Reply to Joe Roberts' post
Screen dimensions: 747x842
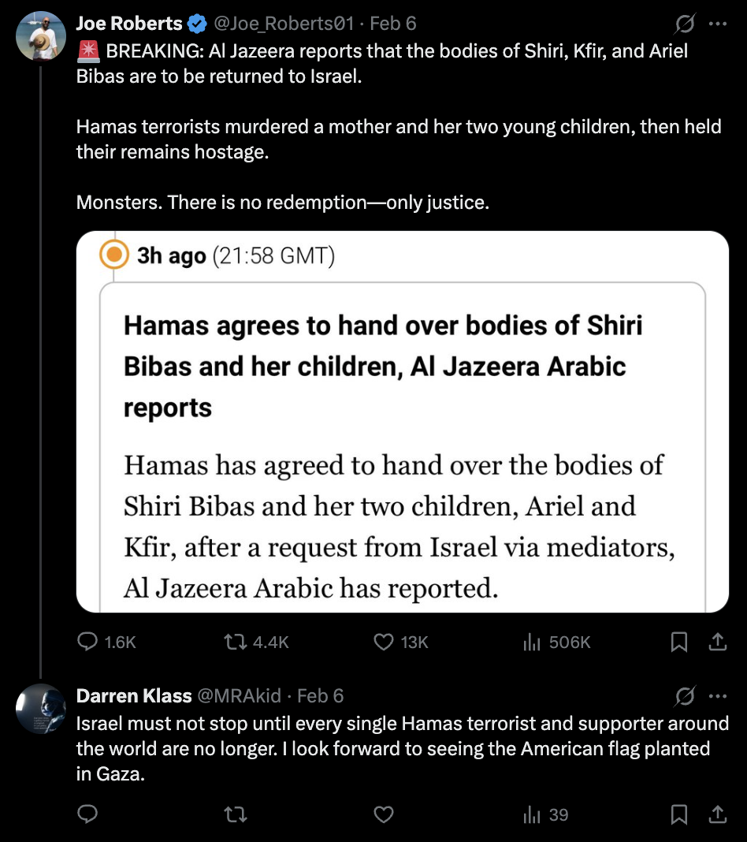click(x=87, y=643)
